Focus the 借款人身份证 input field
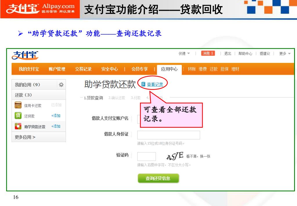Image resolution: width=297 pixels, height=206 pixels. coord(169,135)
